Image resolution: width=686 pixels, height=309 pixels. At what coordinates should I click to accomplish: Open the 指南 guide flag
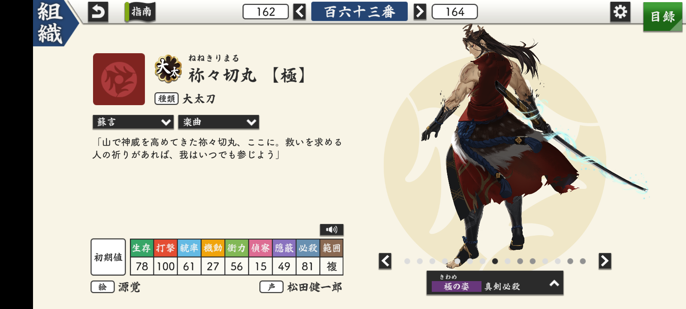tap(140, 12)
